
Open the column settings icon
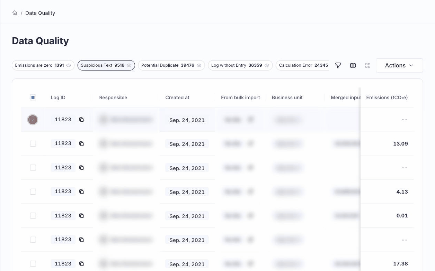click(353, 65)
